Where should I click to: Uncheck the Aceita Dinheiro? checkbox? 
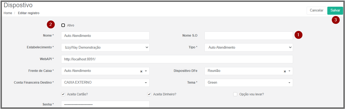click(x=149, y=94)
